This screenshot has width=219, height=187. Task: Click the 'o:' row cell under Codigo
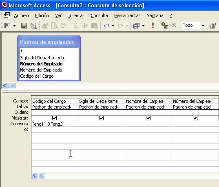(x=55, y=130)
